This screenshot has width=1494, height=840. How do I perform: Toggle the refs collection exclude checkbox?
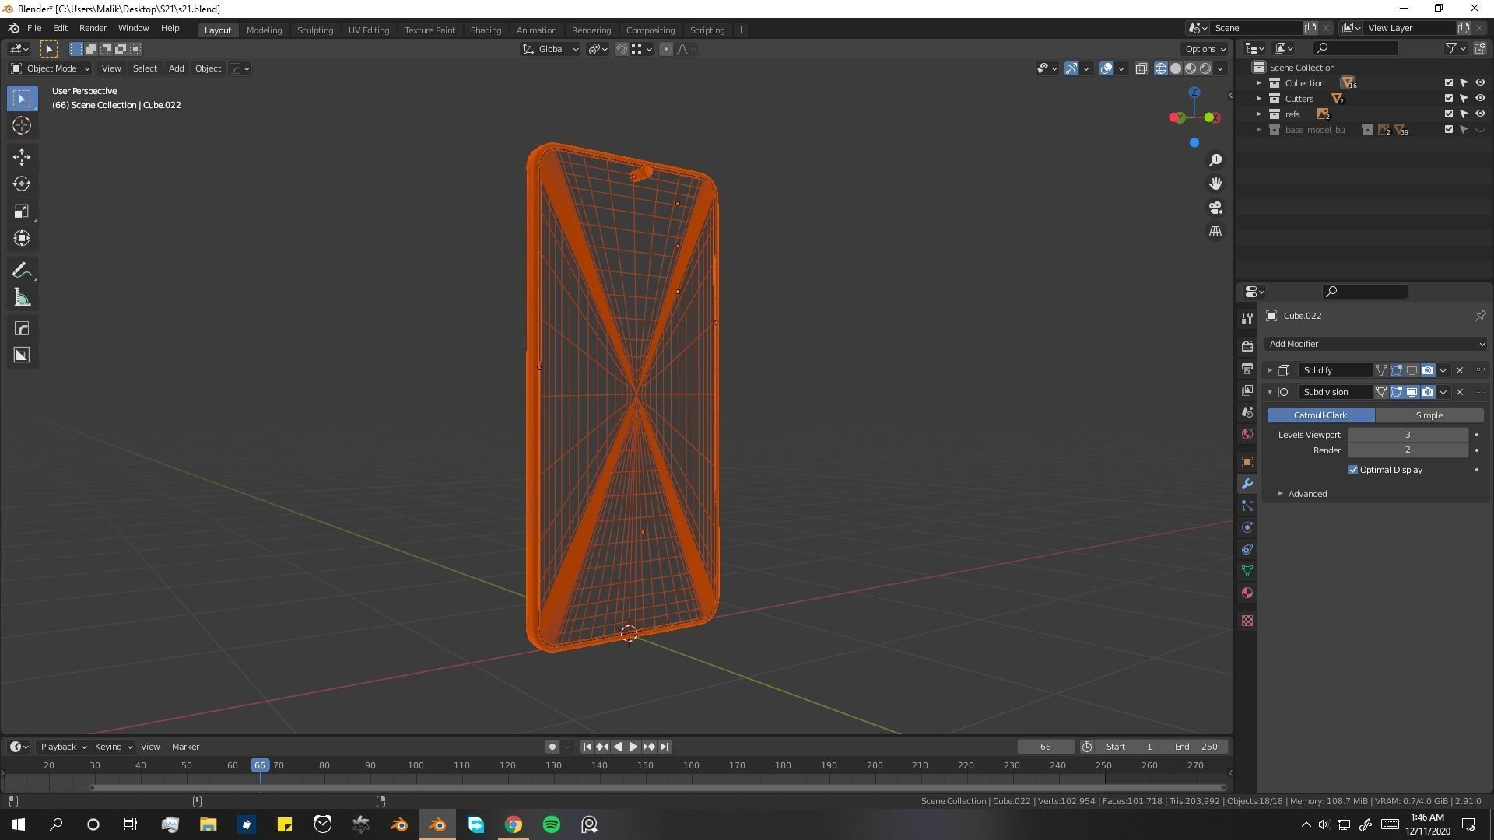1448,114
